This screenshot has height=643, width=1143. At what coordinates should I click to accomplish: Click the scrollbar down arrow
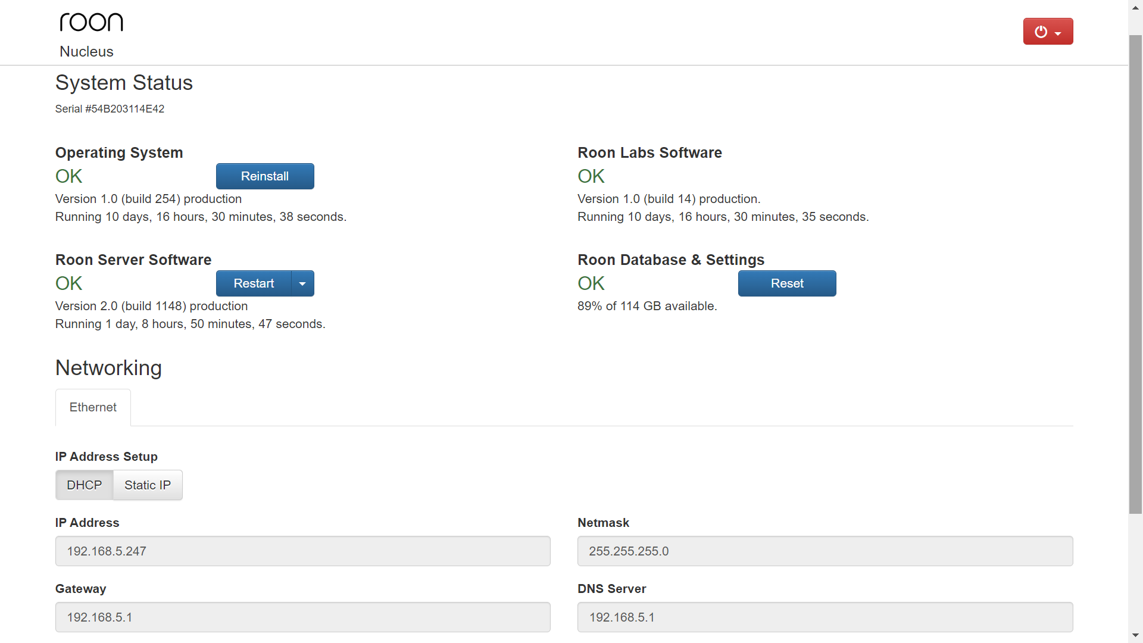click(1135, 636)
